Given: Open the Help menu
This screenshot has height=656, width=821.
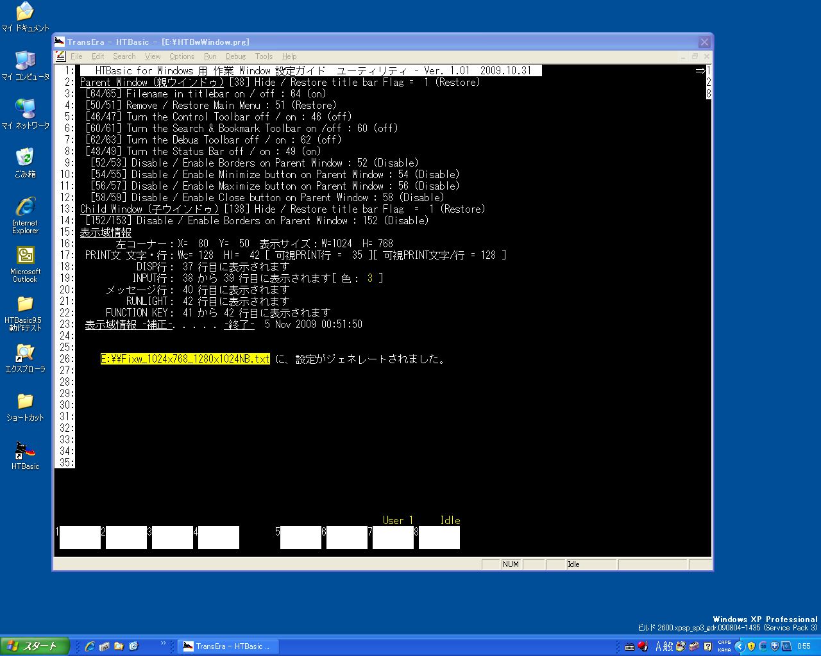Looking at the screenshot, I should tap(289, 56).
